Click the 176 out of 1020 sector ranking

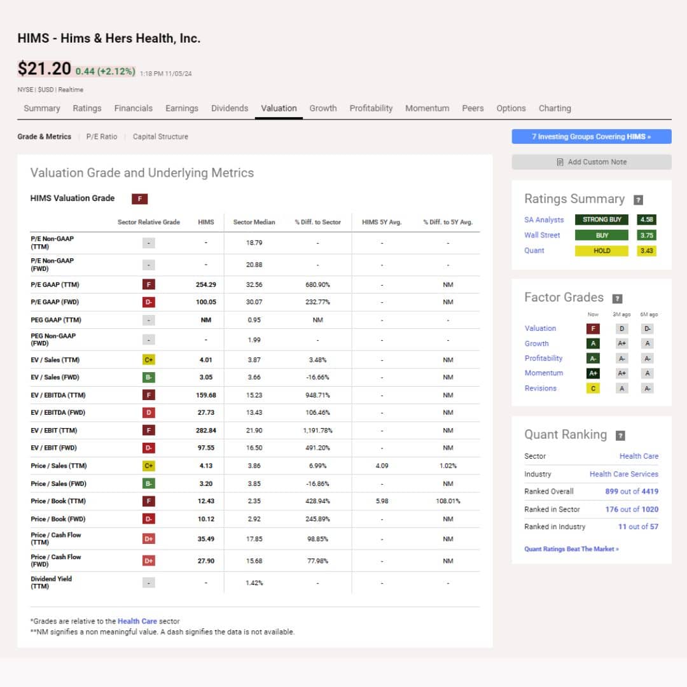(x=632, y=510)
